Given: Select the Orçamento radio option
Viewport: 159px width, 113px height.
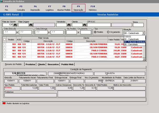Looking at the screenshot, I should (x=108, y=32).
